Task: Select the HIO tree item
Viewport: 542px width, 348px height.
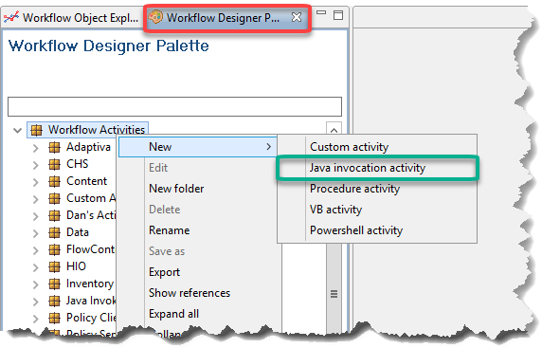Action: coord(76,266)
